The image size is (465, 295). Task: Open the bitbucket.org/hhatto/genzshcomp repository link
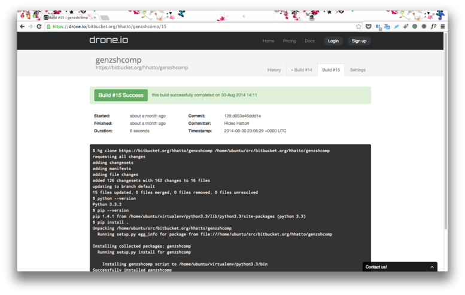141,67
